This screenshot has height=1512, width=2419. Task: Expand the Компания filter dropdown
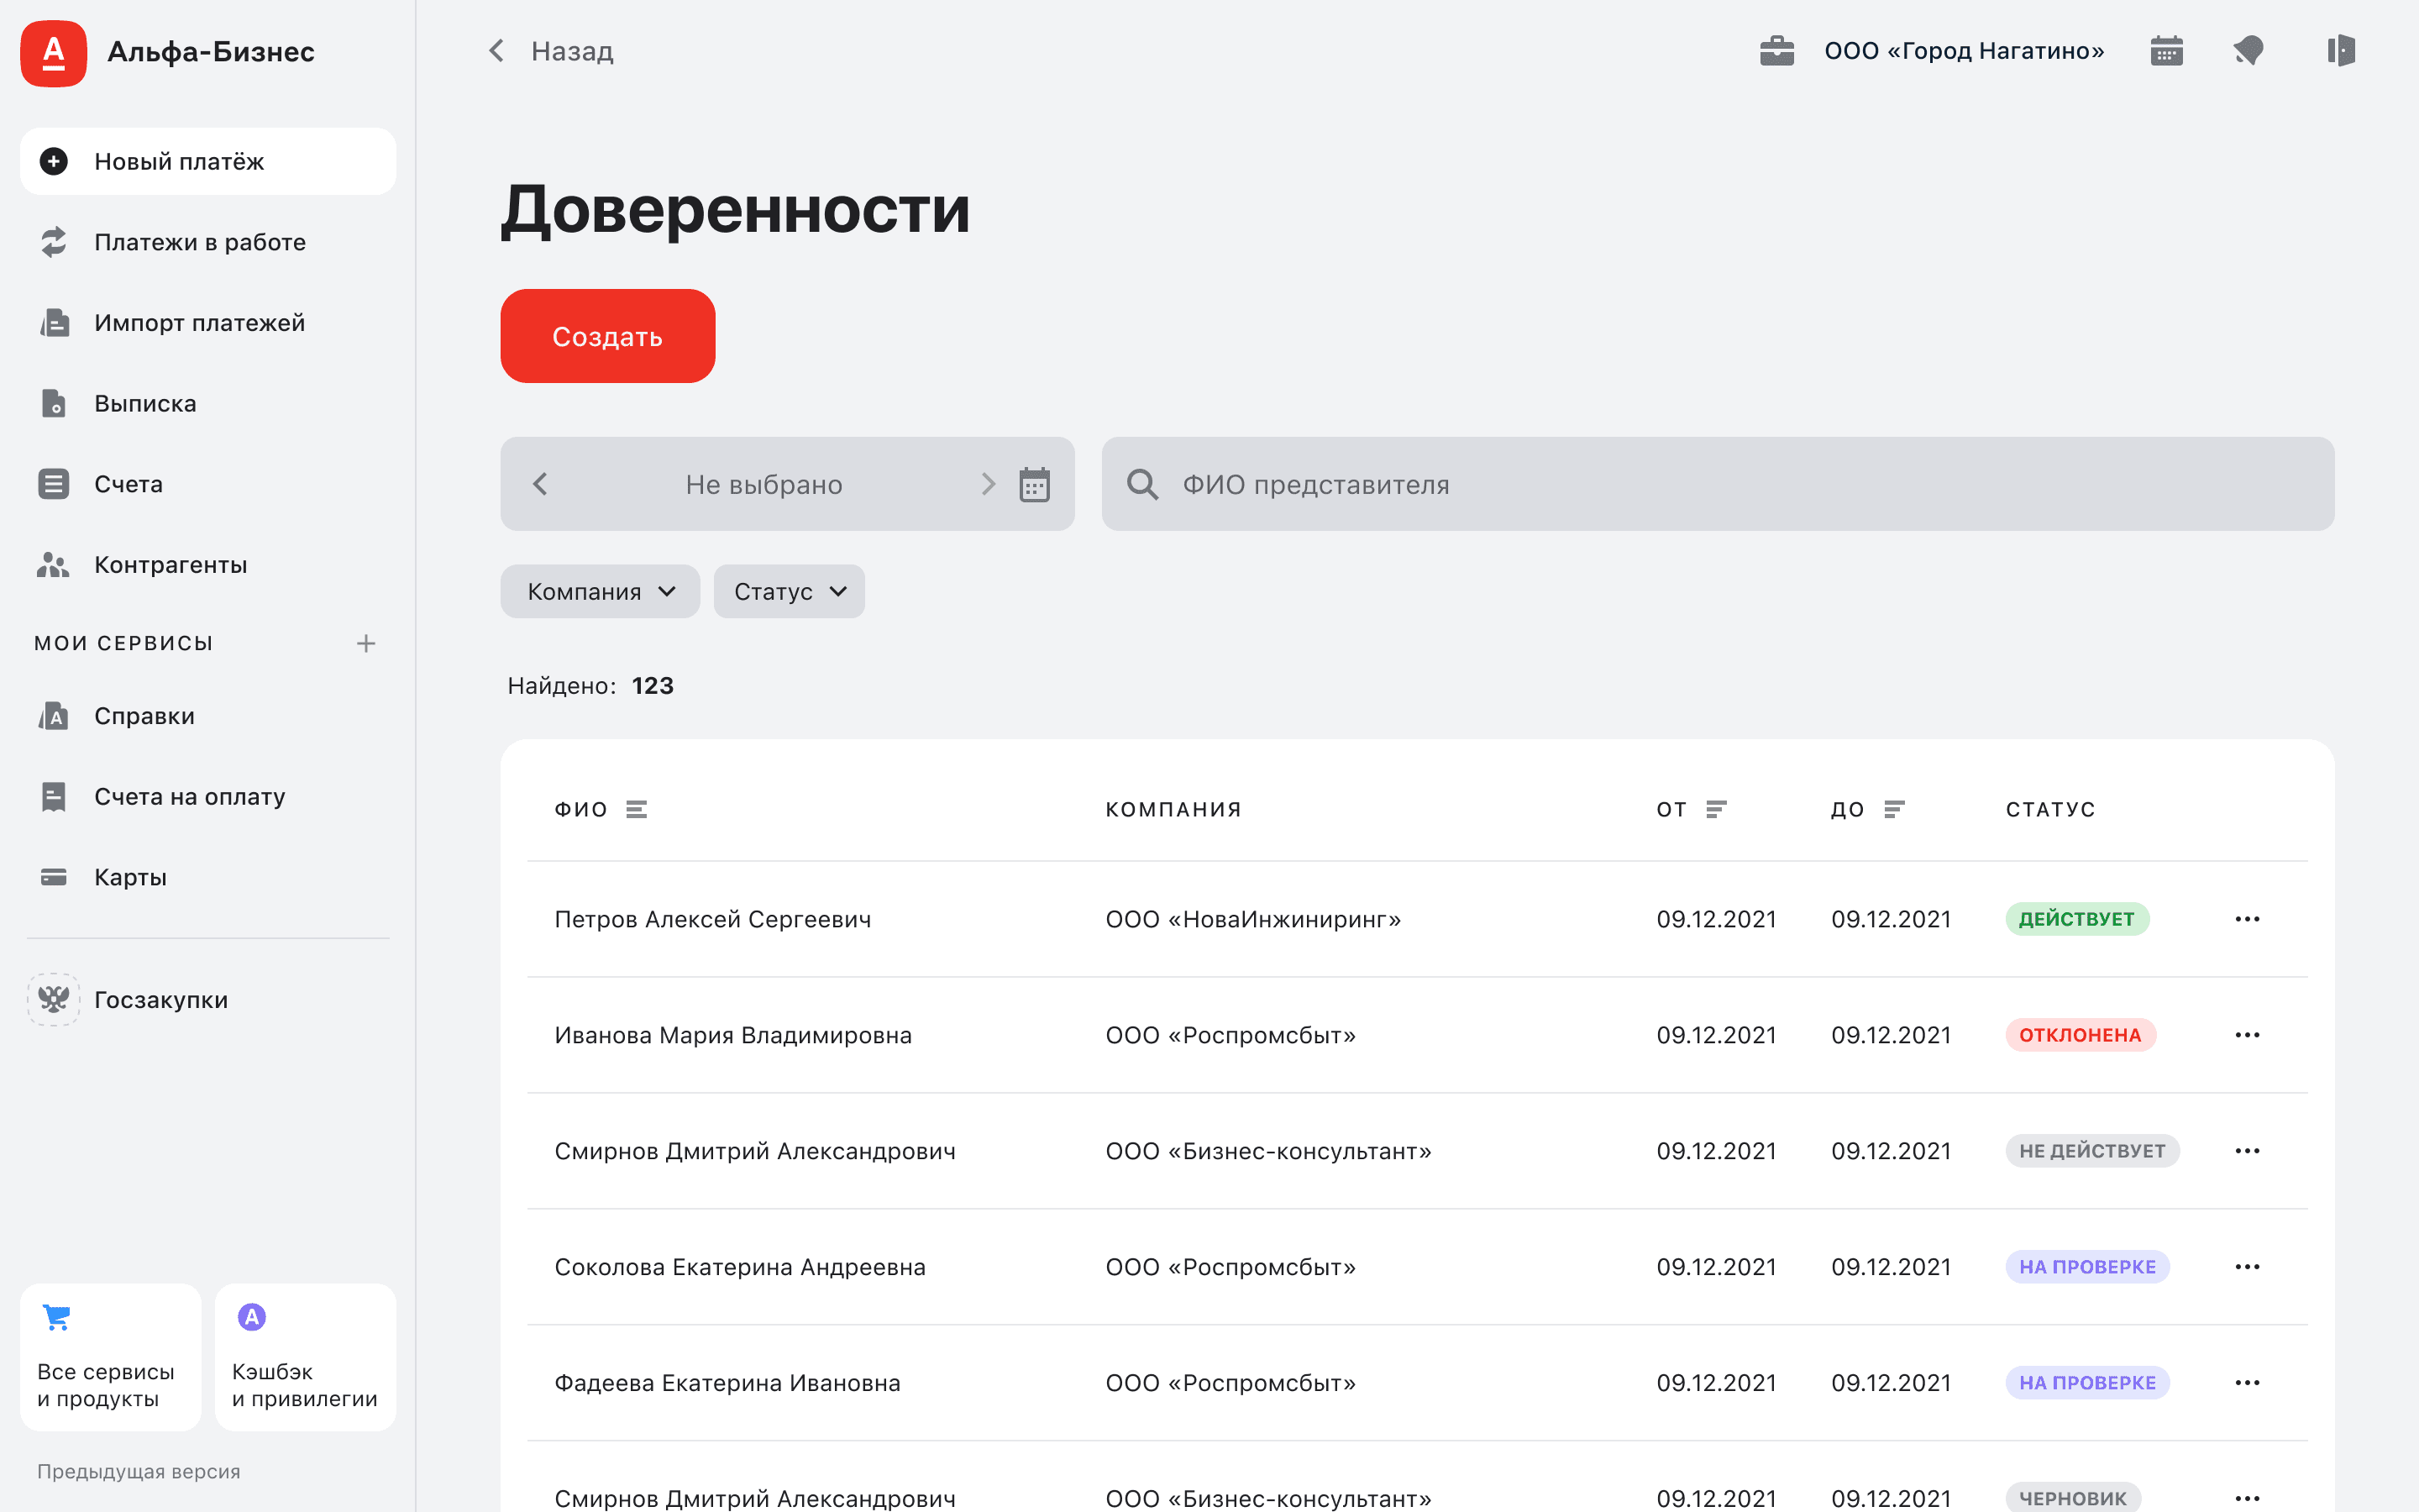pos(600,592)
